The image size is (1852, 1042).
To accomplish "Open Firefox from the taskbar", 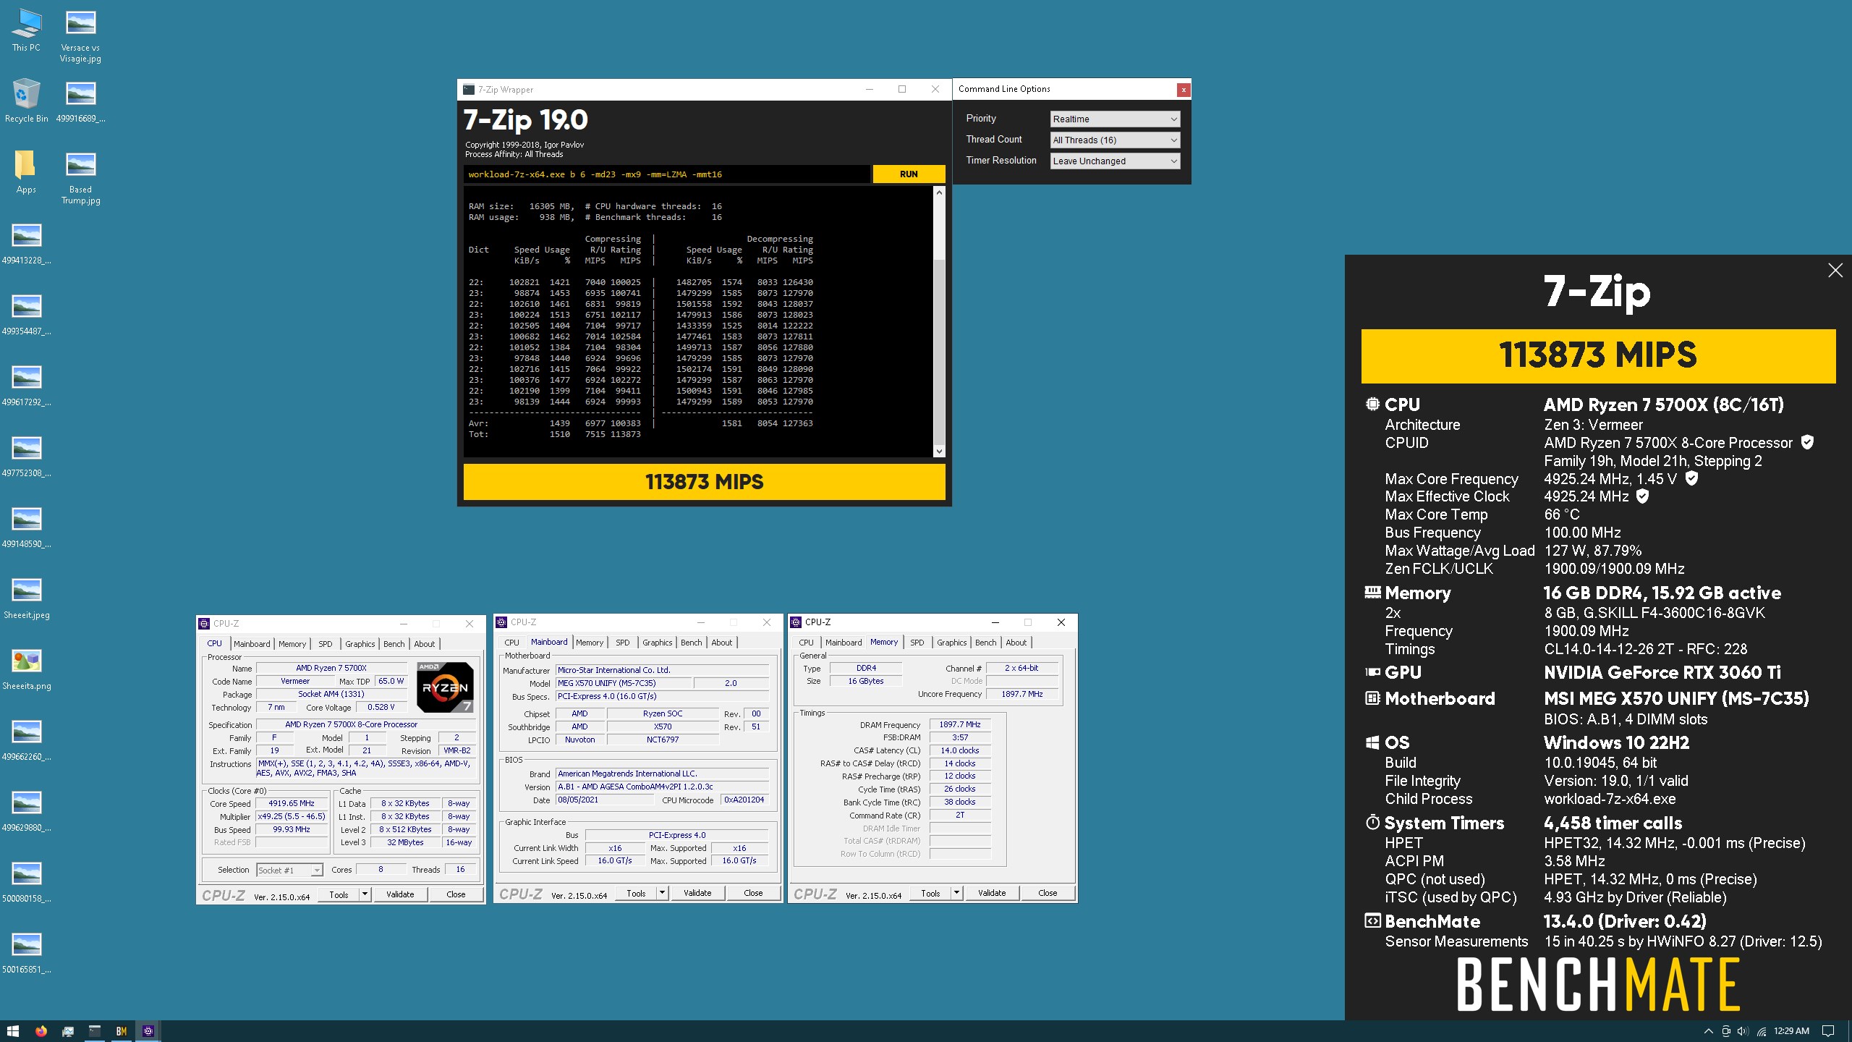I will [x=41, y=1031].
